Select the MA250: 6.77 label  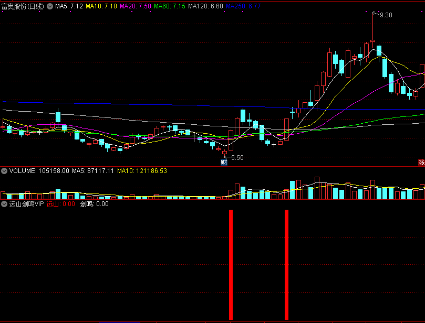click(x=243, y=6)
